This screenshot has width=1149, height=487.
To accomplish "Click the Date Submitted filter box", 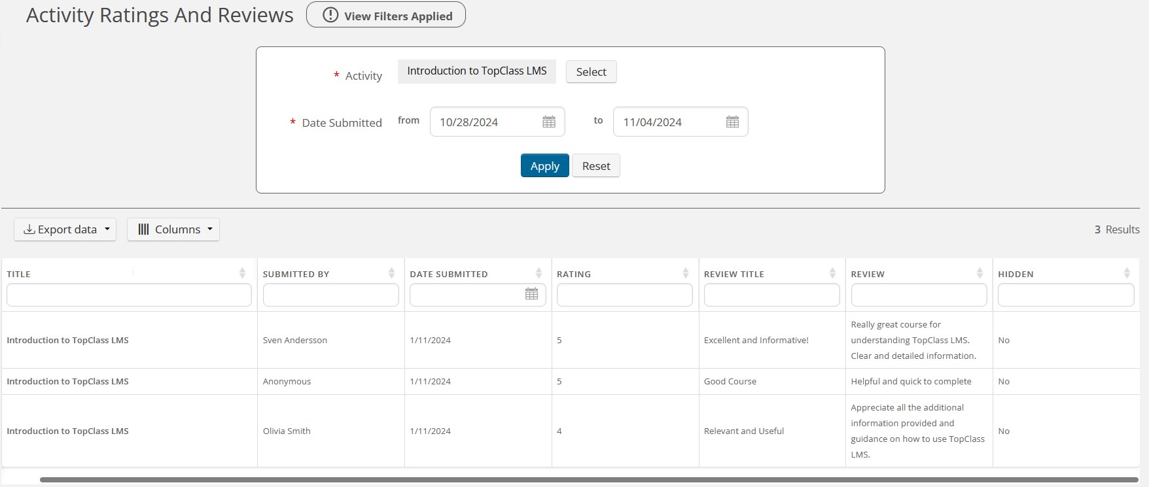I will tap(478, 295).
